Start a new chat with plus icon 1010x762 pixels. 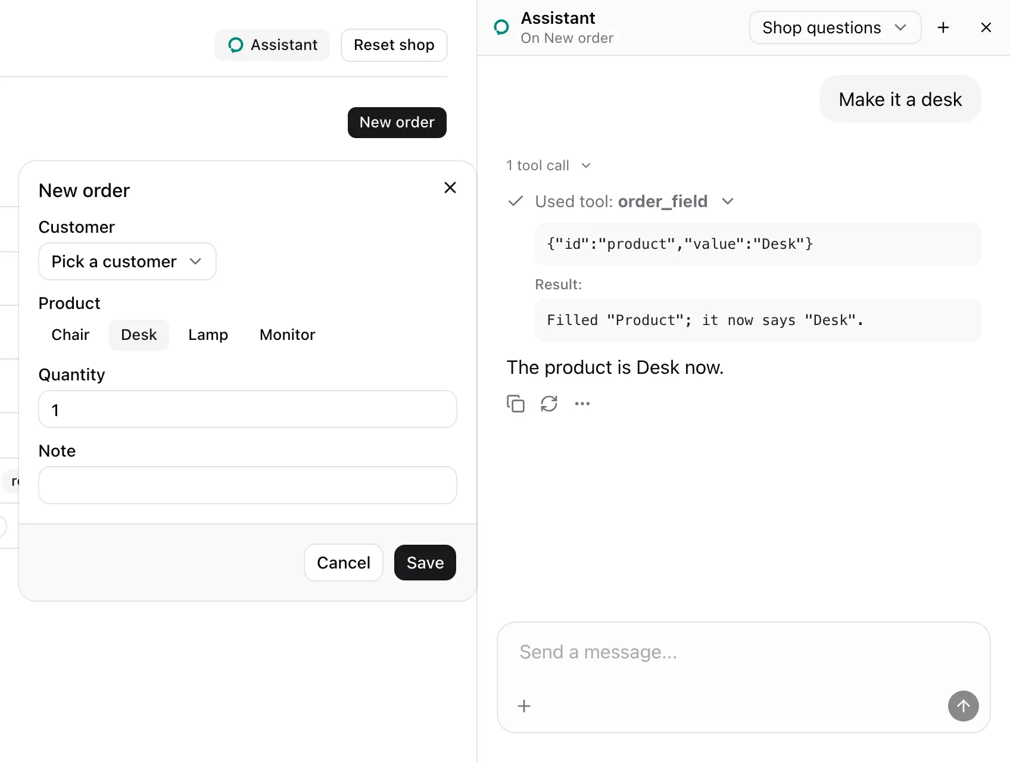tap(943, 27)
